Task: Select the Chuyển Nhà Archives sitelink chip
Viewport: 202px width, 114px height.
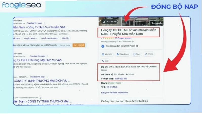Action: pos(49,38)
